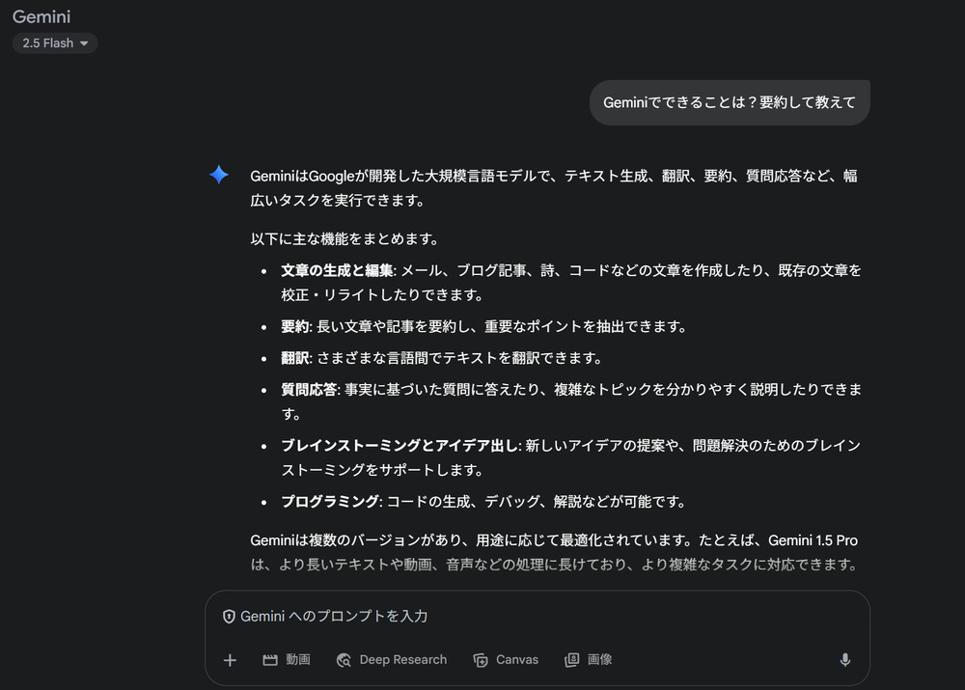Click the bold text 要約
965x690 pixels.
pyautogui.click(x=294, y=327)
